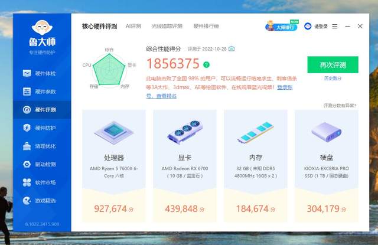The image size is (378, 245).
Task: Click the 显卡 graphics card icon
Action: 185,132
